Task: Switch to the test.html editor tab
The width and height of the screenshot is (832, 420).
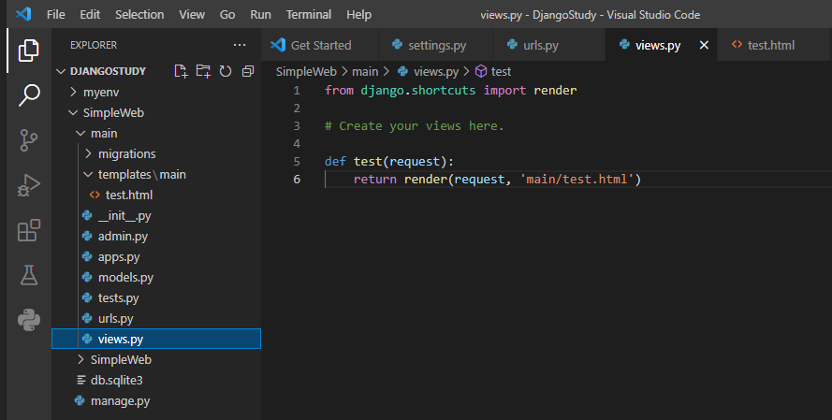Action: click(774, 45)
